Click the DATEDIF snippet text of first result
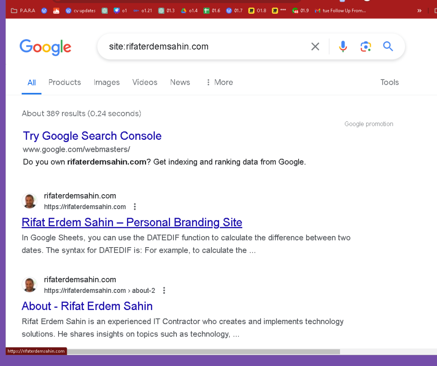Image resolution: width=437 pixels, height=366 pixels. pyautogui.click(x=186, y=244)
